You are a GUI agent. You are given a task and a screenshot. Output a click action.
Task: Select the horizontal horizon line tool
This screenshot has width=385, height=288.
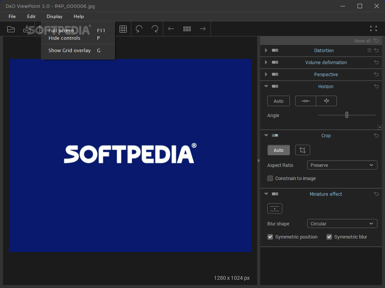(305, 101)
